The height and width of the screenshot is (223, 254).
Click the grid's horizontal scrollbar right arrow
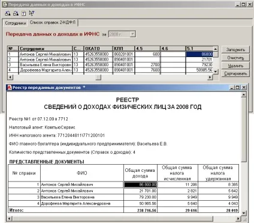coord(210,77)
